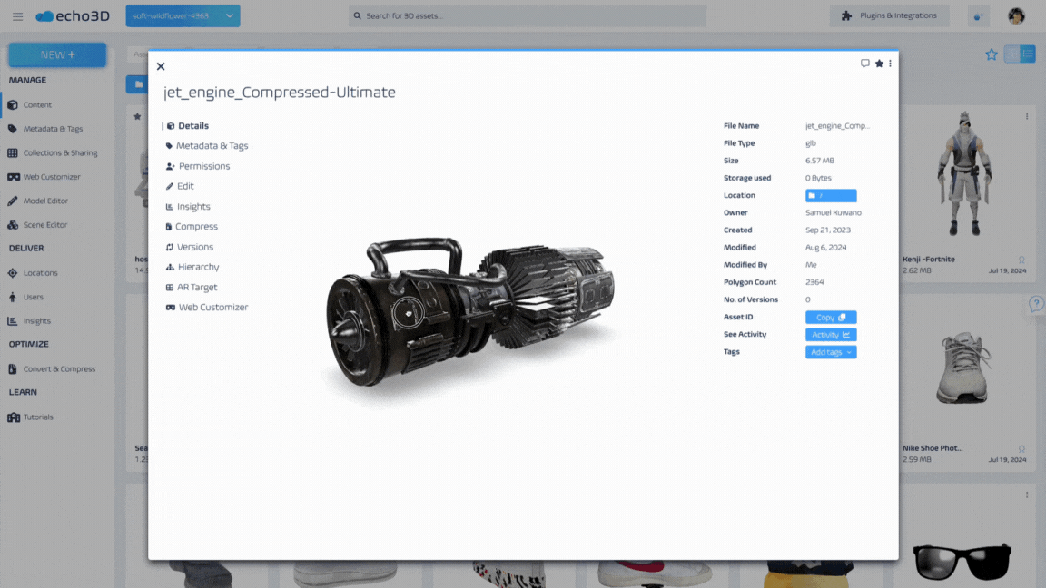Open the Tutorials section
The width and height of the screenshot is (1046, 588).
tap(38, 416)
